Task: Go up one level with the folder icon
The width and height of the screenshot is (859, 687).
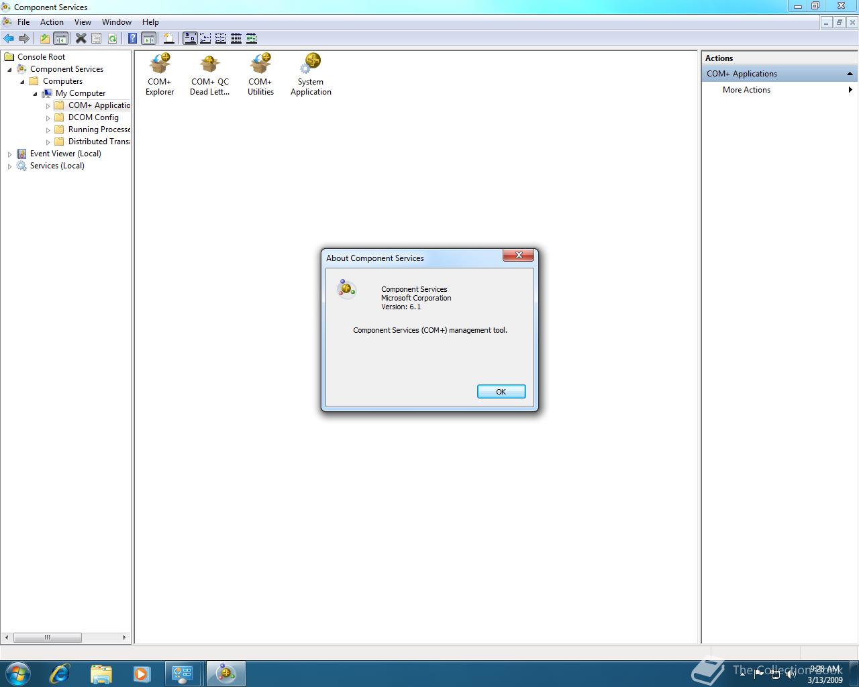Action: point(45,38)
